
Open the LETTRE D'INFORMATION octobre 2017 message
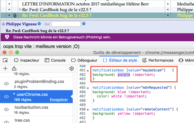(85, 4)
